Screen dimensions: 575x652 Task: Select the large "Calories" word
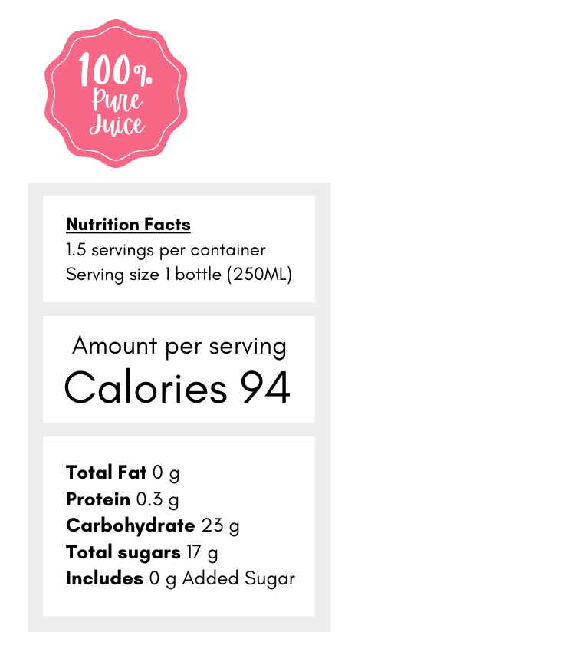(x=146, y=387)
